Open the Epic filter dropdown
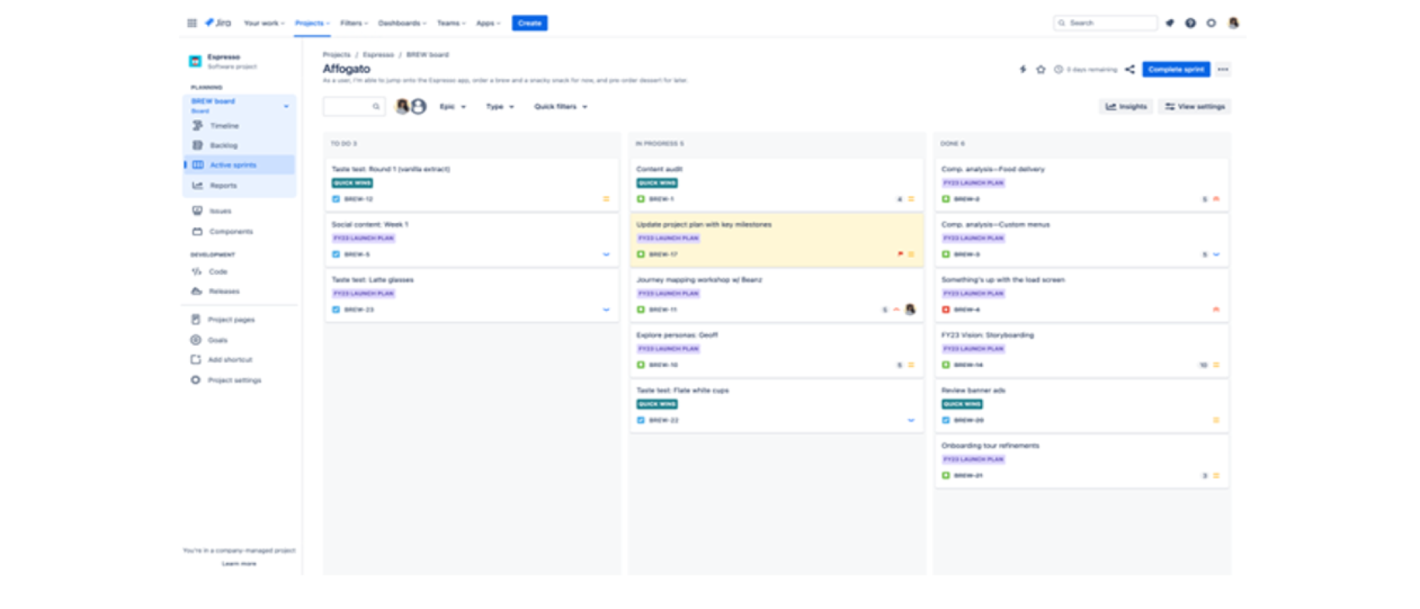Screen dimensions: 1420x609 (452, 106)
